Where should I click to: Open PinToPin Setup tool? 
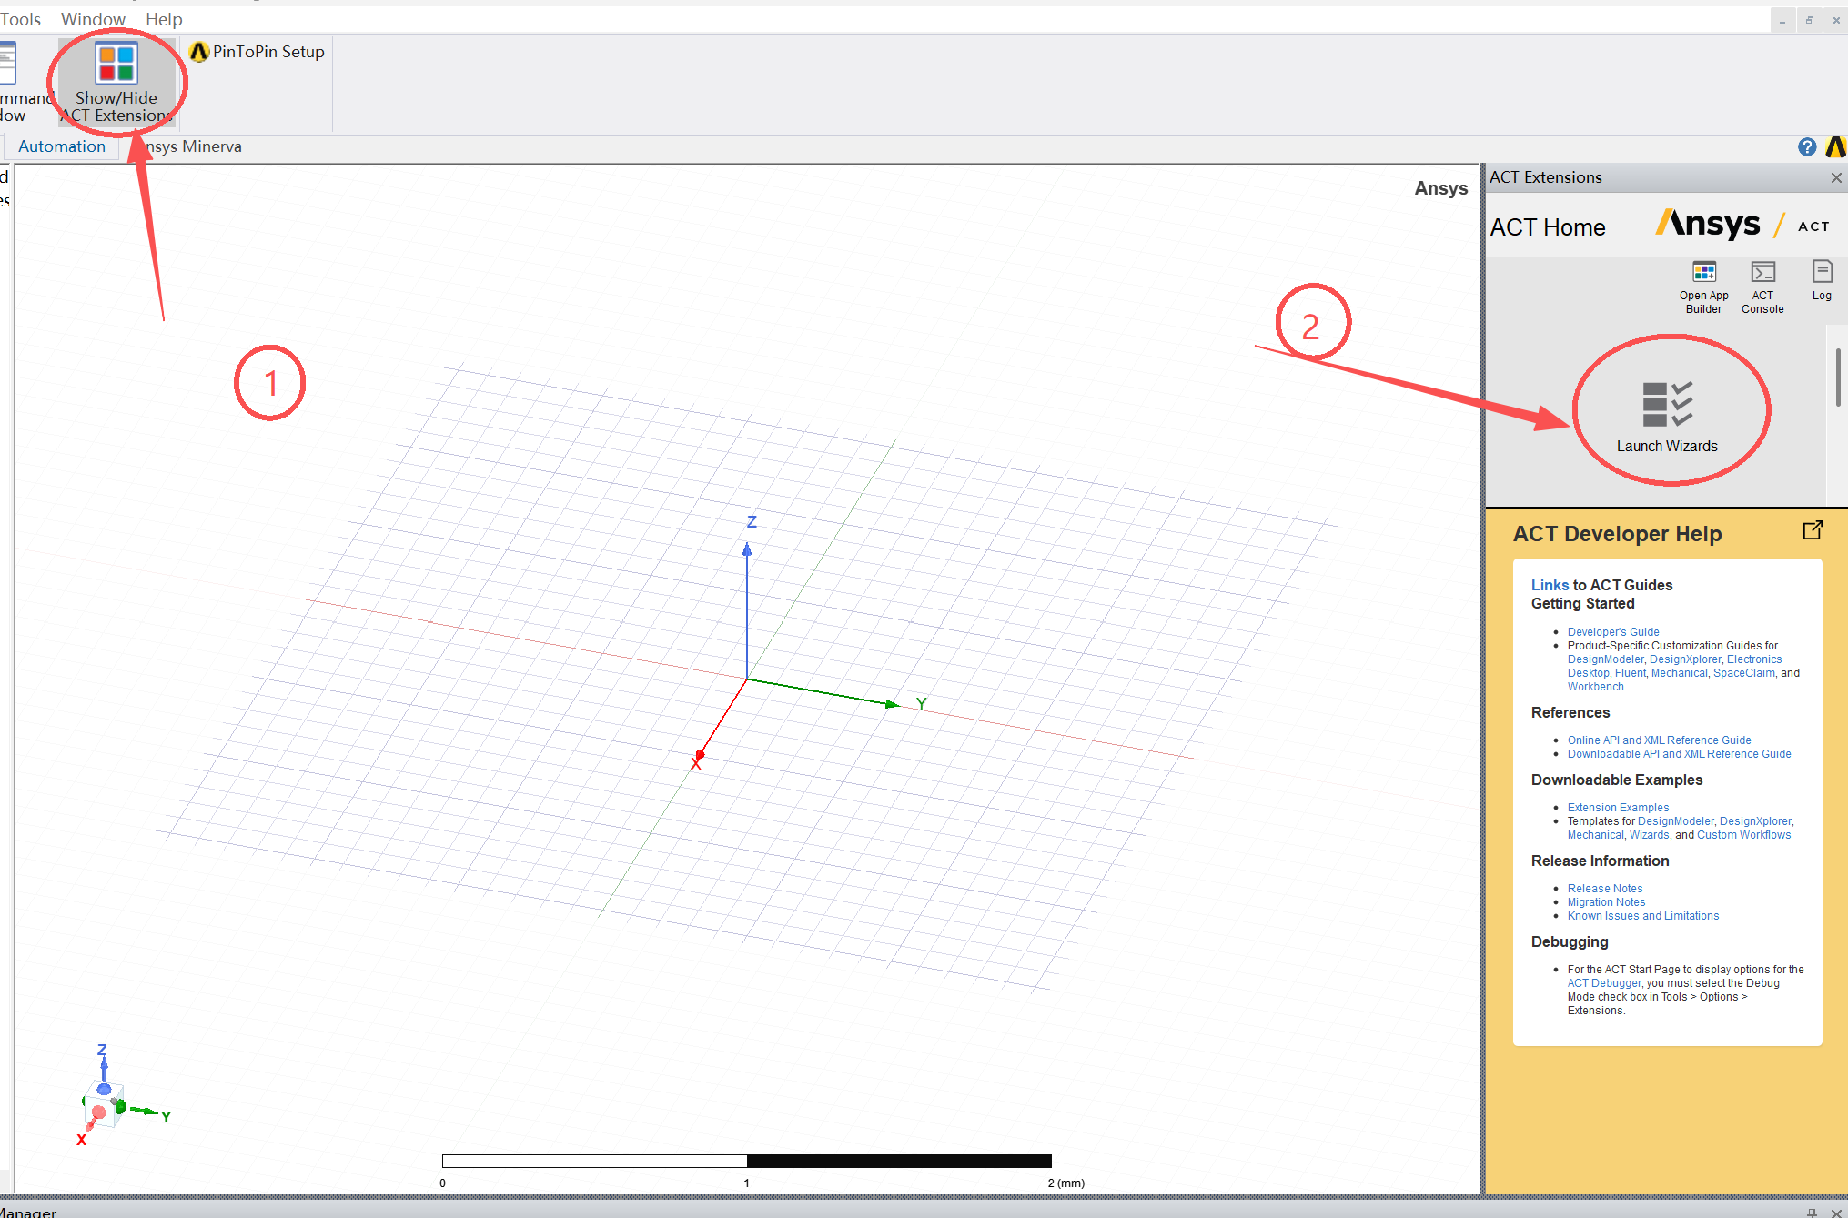click(x=258, y=52)
